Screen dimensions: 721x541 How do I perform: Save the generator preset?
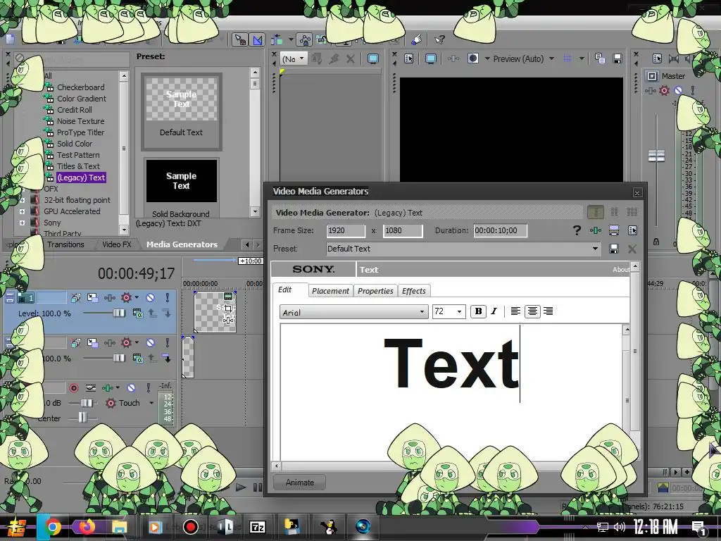click(613, 249)
